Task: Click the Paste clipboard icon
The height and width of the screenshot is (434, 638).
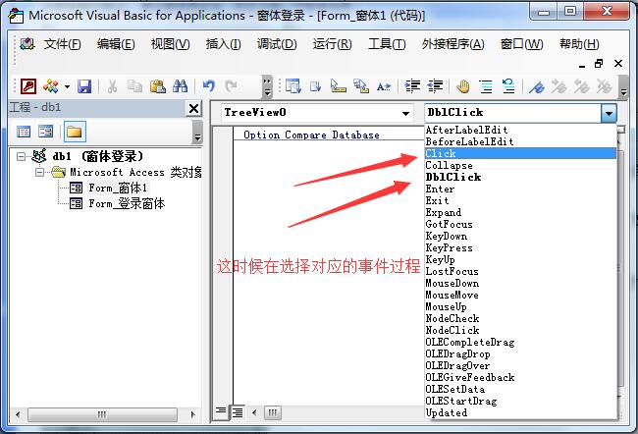Action: pos(157,86)
